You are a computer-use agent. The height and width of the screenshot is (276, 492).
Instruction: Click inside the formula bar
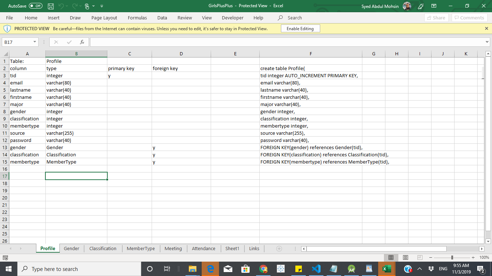(x=287, y=42)
